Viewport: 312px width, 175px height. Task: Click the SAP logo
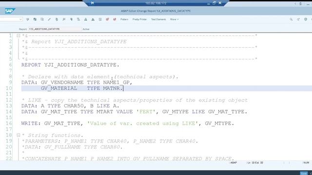[10, 11]
